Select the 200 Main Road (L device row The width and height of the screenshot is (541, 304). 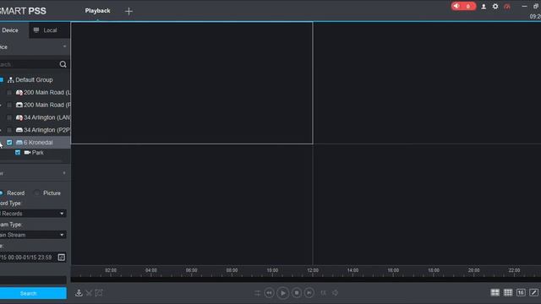pos(36,93)
